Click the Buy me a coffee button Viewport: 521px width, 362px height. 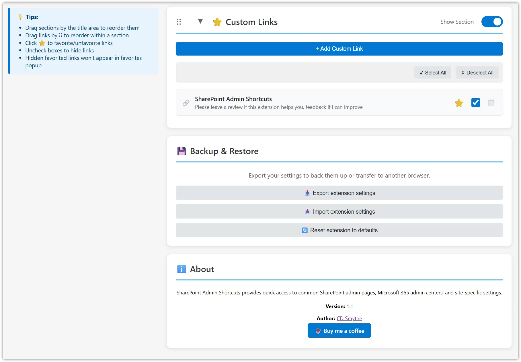tap(339, 330)
